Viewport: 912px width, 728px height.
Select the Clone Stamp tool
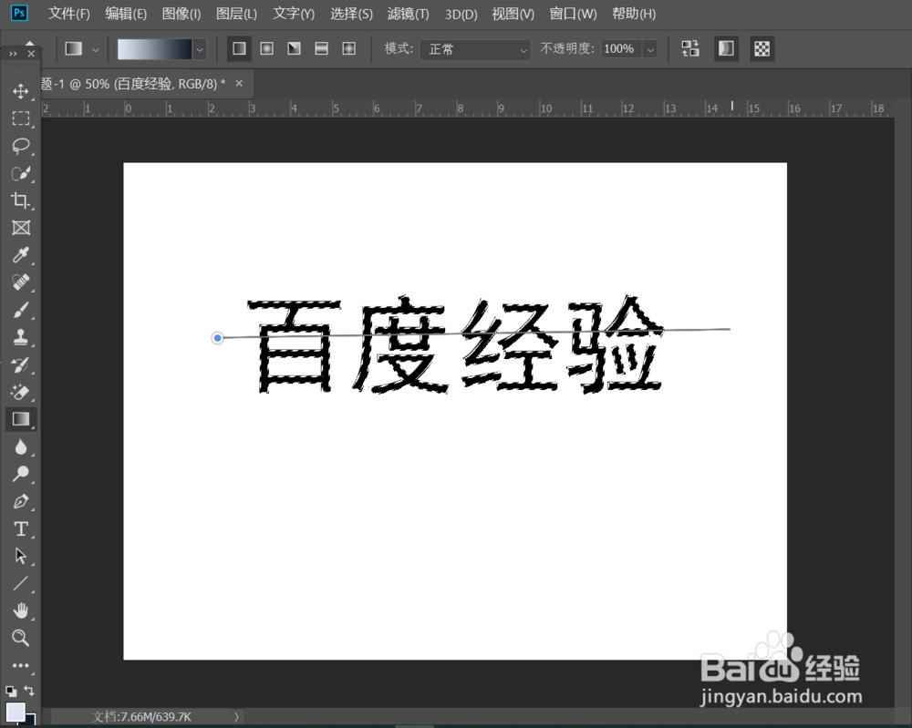coord(21,337)
